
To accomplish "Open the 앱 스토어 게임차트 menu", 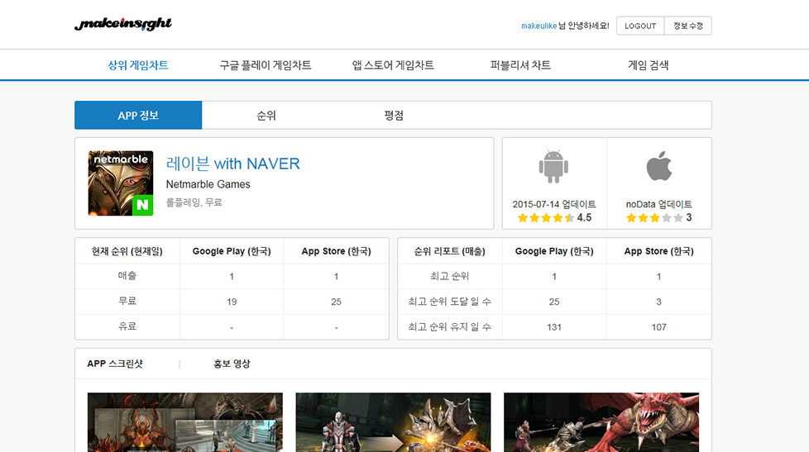I will coord(393,65).
